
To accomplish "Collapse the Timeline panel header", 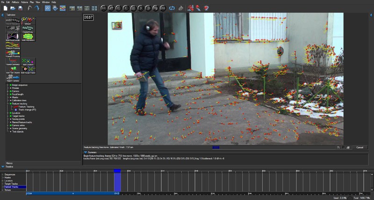I will click(2, 166).
